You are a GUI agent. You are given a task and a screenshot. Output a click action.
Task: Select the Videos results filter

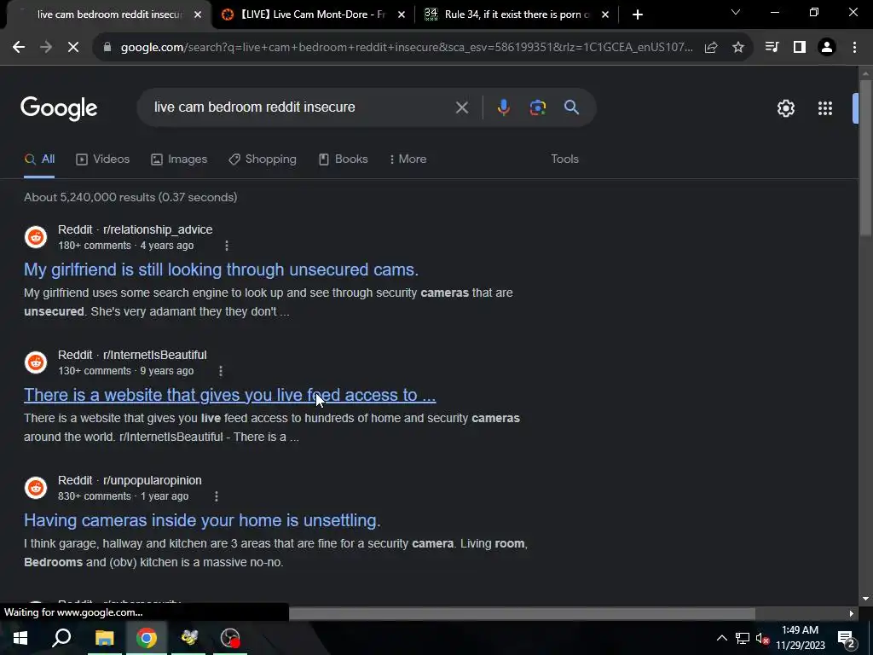(x=103, y=159)
